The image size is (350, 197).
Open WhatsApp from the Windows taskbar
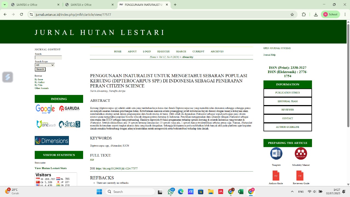[x=171, y=192]
